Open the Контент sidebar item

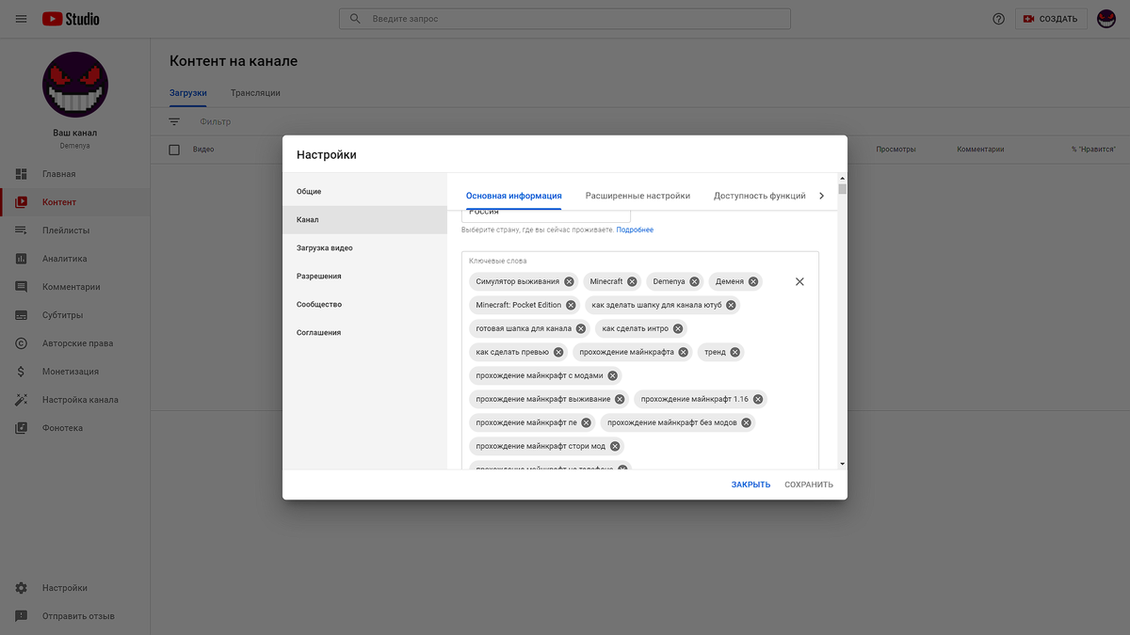[75, 202]
